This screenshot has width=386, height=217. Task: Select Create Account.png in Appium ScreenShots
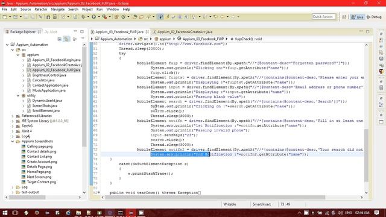42,162
